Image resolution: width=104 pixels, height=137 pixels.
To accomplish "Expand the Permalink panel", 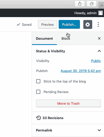I will pyautogui.click(x=68, y=130).
